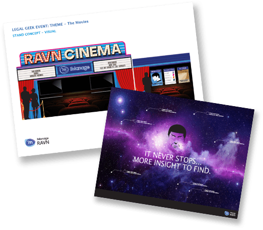Click the couple silhouette beside the red rope
The height and width of the screenshot is (230, 263).
tap(30, 103)
